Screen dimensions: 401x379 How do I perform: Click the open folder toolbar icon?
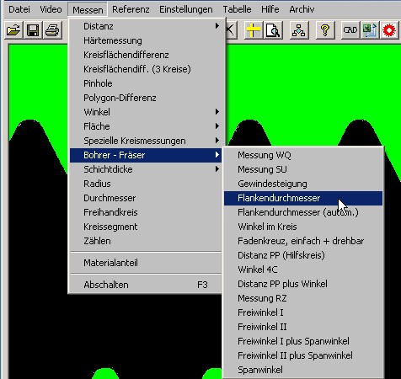tap(13, 30)
